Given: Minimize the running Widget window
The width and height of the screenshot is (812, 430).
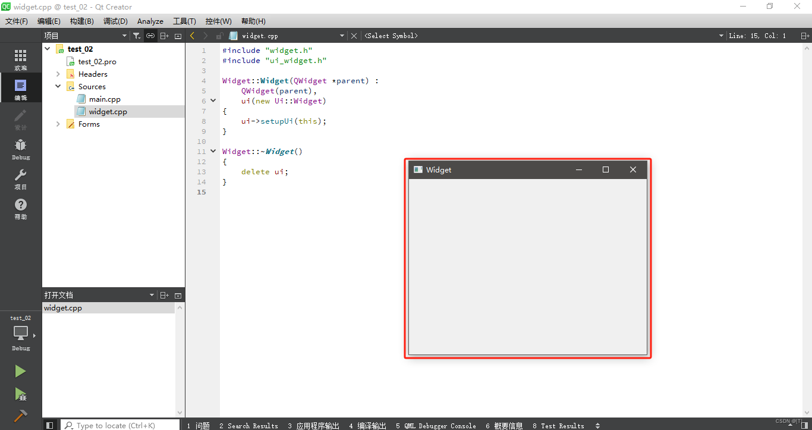Looking at the screenshot, I should (579, 170).
